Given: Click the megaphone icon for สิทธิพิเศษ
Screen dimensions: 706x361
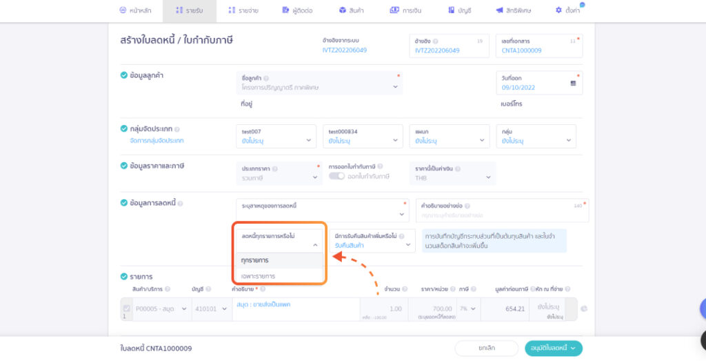Looking at the screenshot, I should [x=499, y=10].
